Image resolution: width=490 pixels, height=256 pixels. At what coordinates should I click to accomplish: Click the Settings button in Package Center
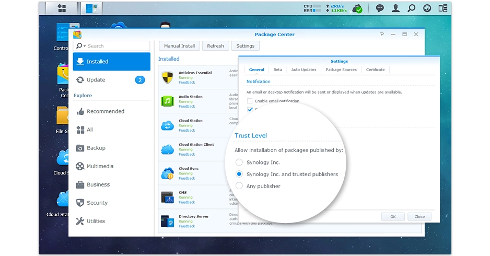[x=246, y=46]
